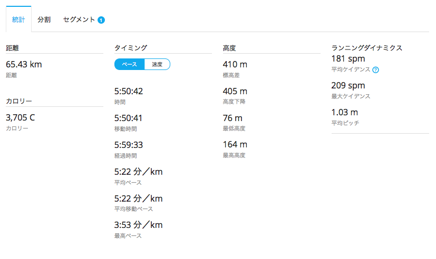Open the セグメント segments tab
The width and height of the screenshot is (436, 259).
pos(79,19)
